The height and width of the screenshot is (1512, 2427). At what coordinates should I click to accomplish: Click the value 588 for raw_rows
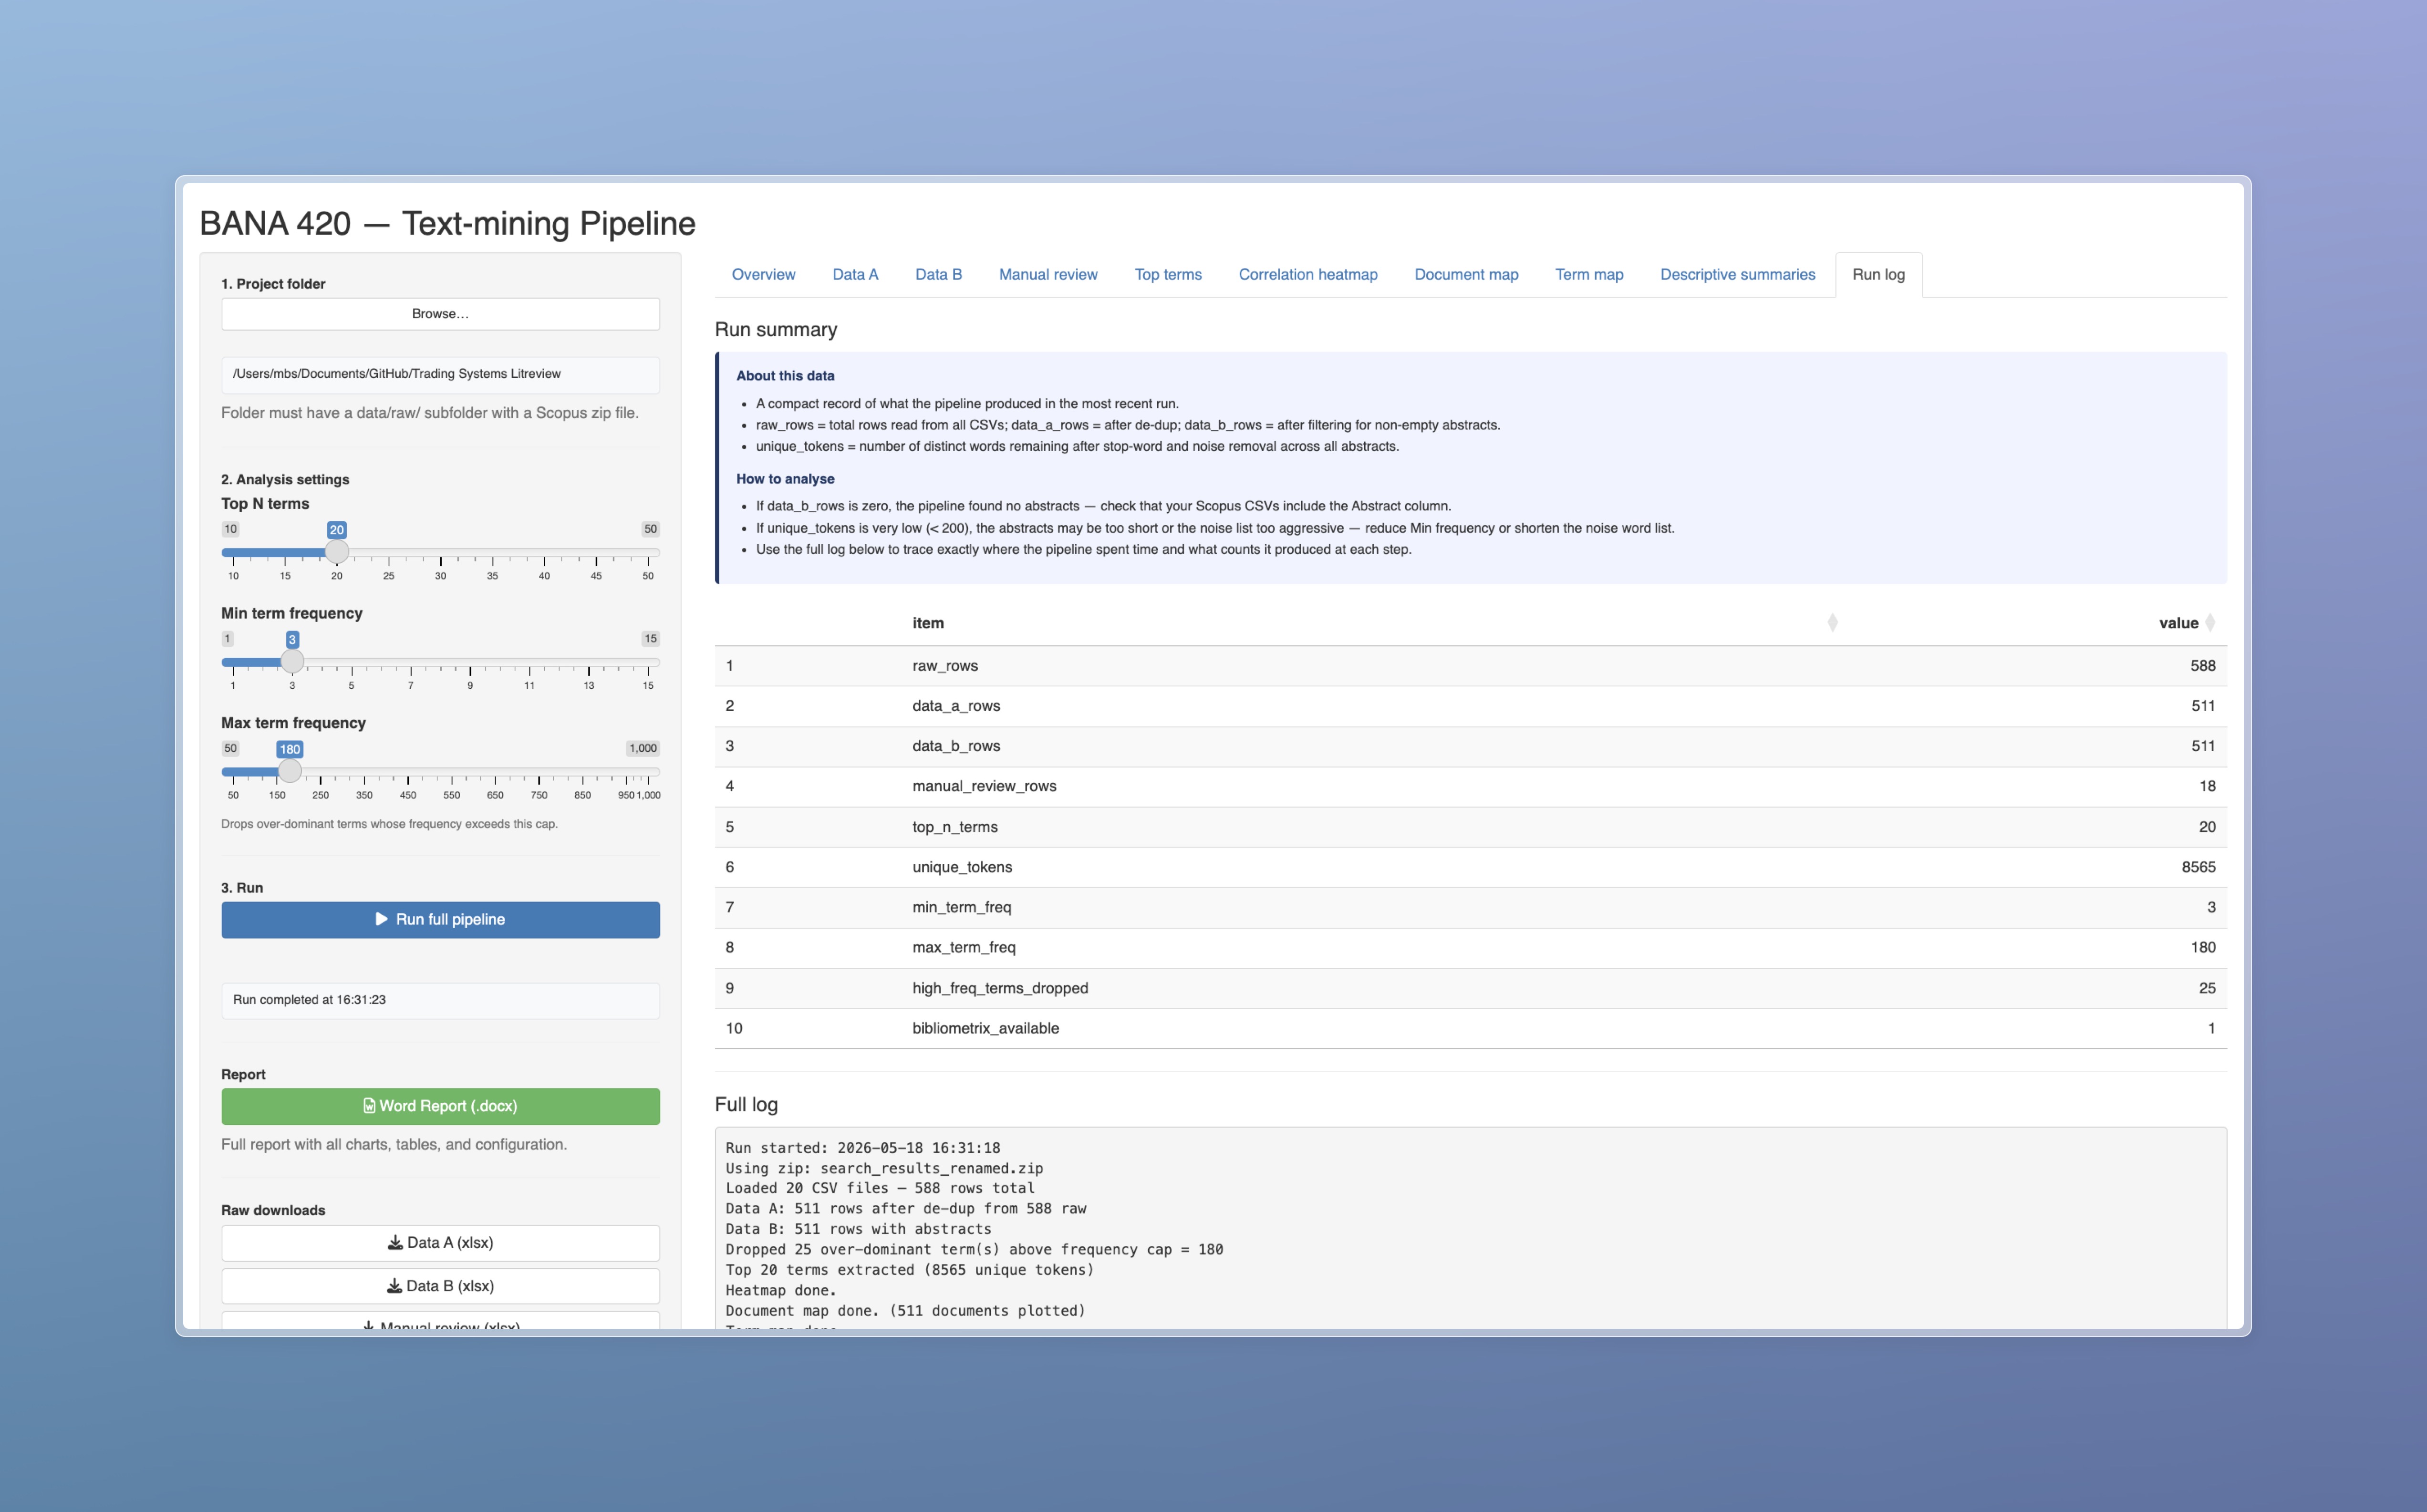[x=2202, y=666]
